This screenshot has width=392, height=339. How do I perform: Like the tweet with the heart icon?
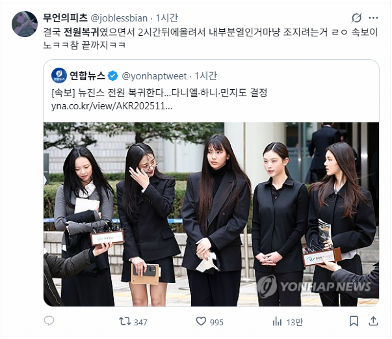[x=201, y=321]
